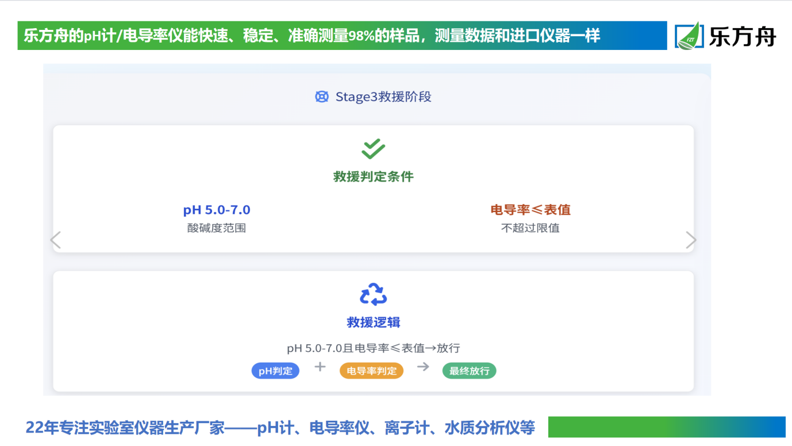Select the orange 电导率判定 pill
Screen dimensions: 792x446
(371, 371)
